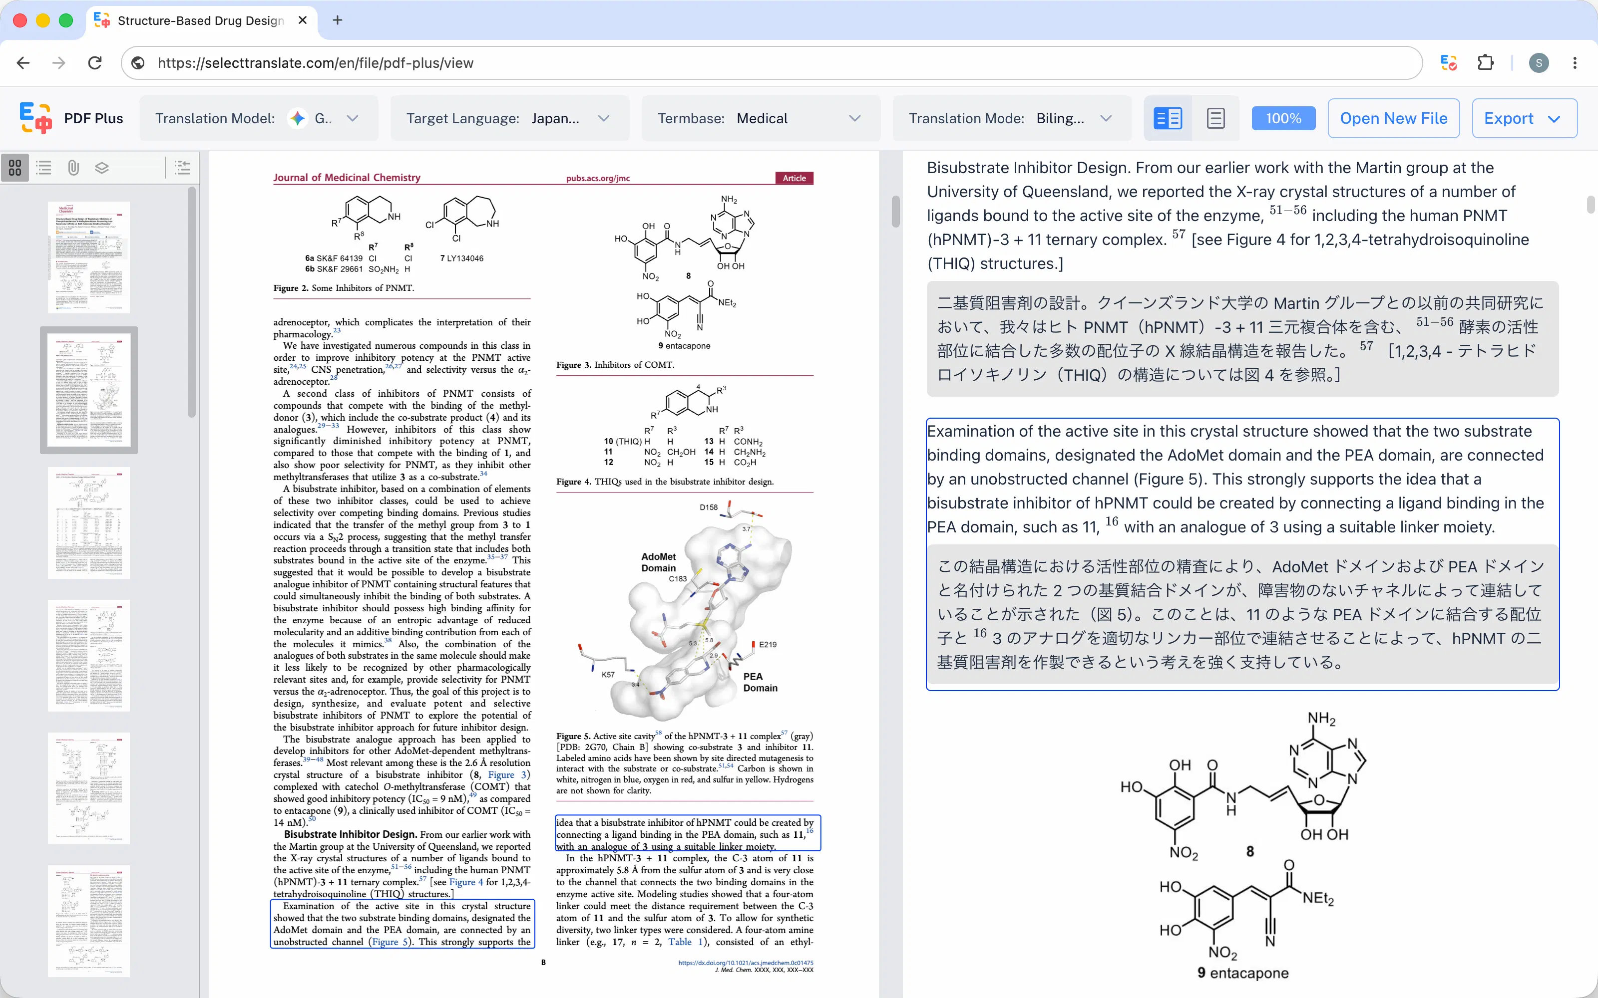This screenshot has height=998, width=1598.
Task: Click the Figure 3 Inhibitors of COMT caption
Action: pos(615,364)
